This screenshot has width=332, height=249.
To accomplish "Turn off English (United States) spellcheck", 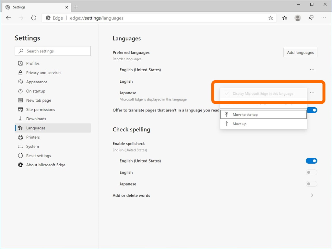I will pyautogui.click(x=312, y=161).
